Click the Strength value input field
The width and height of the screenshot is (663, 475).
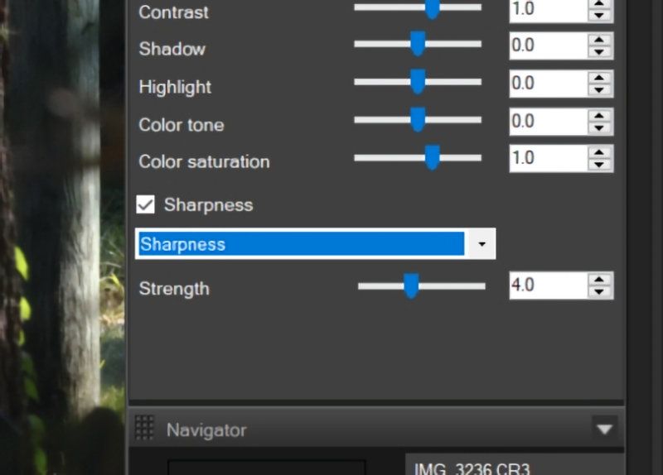pyautogui.click(x=546, y=285)
